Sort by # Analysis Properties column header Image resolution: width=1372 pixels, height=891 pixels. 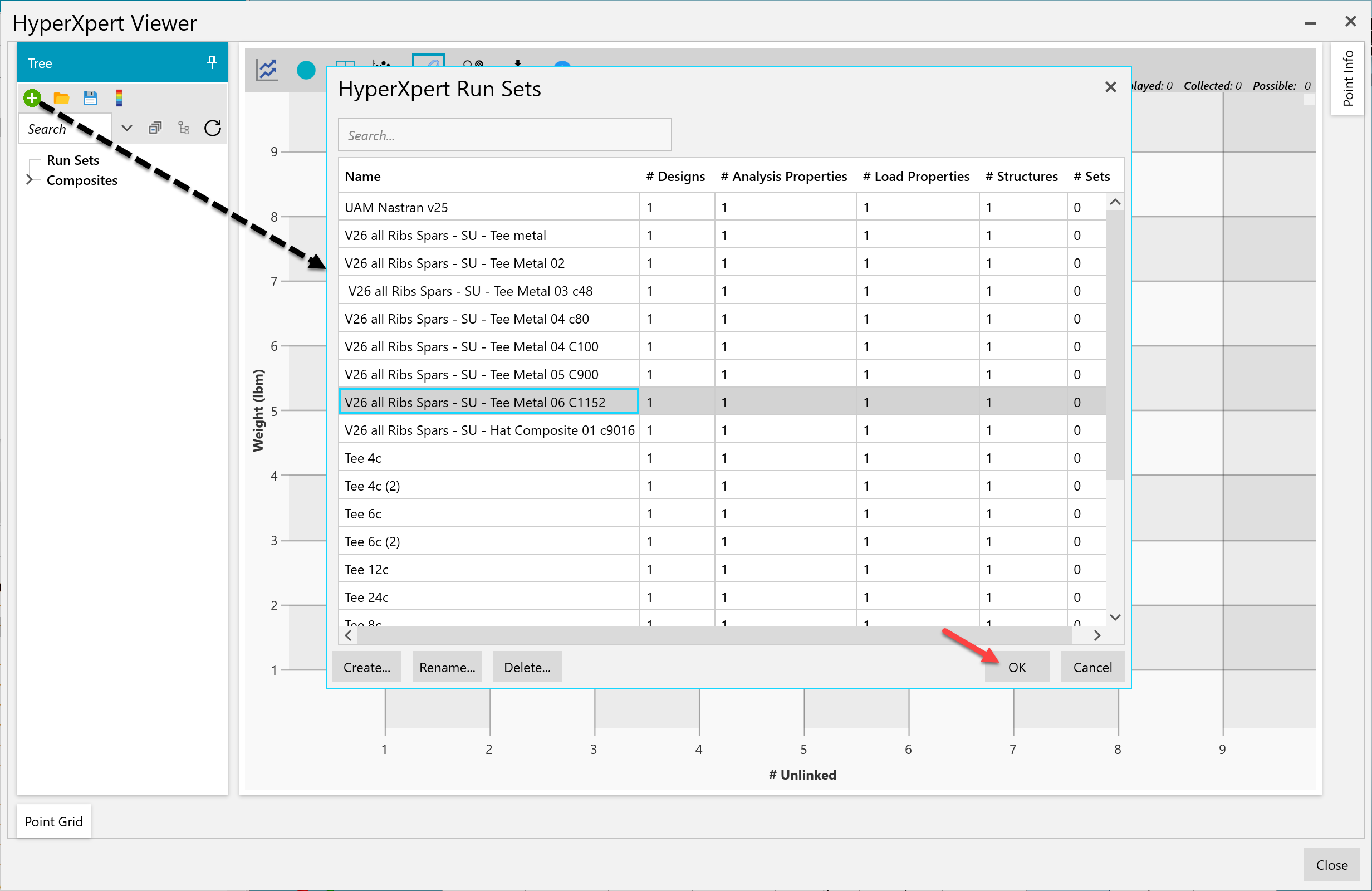coord(784,176)
